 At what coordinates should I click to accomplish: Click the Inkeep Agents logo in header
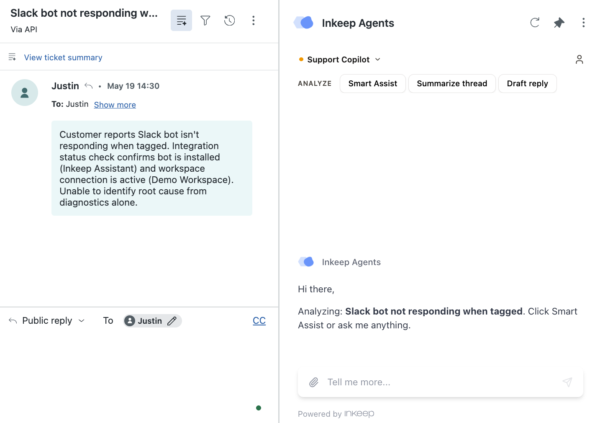303,23
